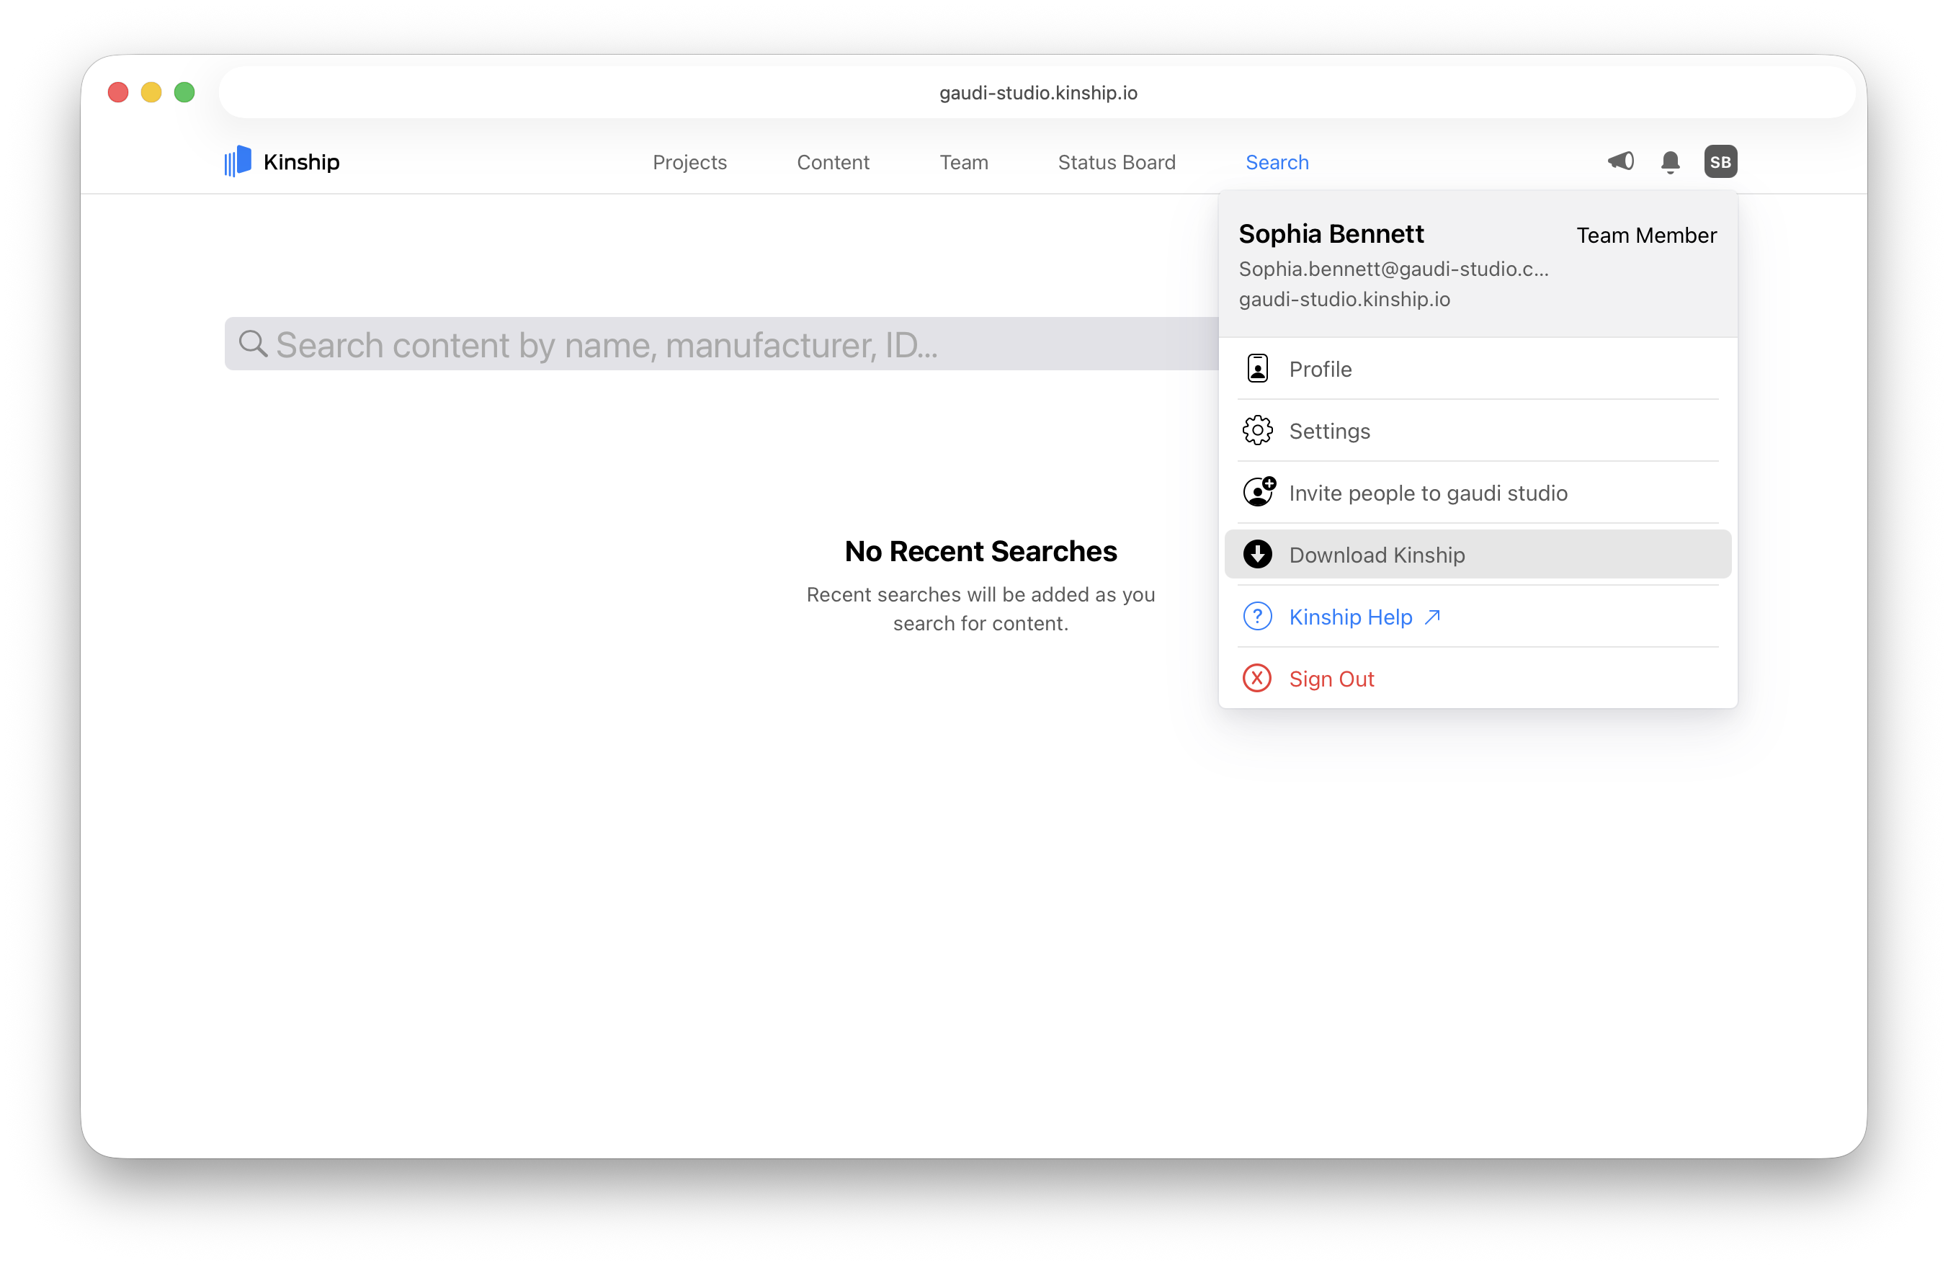This screenshot has width=1948, height=1265.
Task: Open notifications bell icon
Action: [1670, 162]
